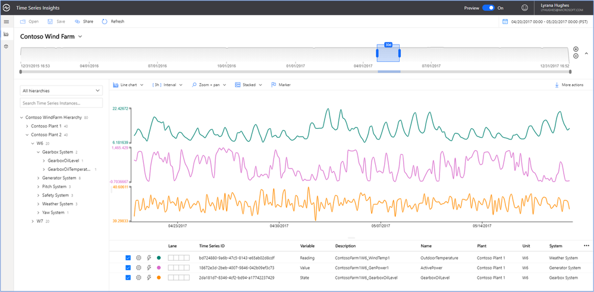The height and width of the screenshot is (292, 594).
Task: Open More actions download menu
Action: 569,85
